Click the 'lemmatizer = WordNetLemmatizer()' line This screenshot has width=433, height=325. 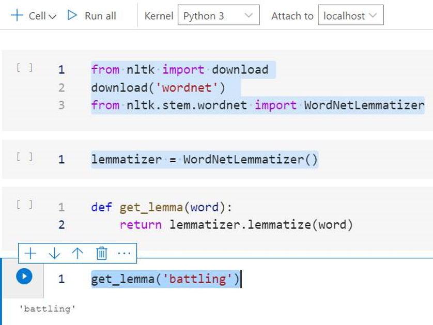tap(205, 159)
